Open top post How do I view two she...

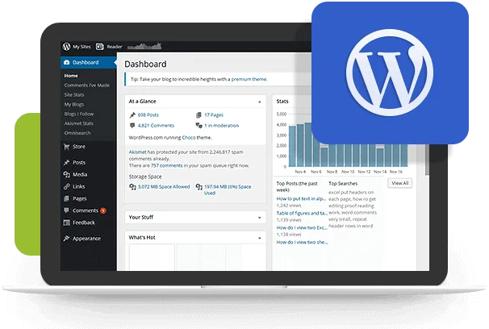(x=302, y=242)
